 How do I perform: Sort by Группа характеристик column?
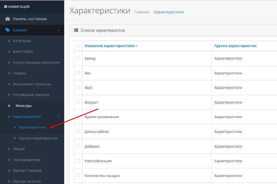point(235,46)
